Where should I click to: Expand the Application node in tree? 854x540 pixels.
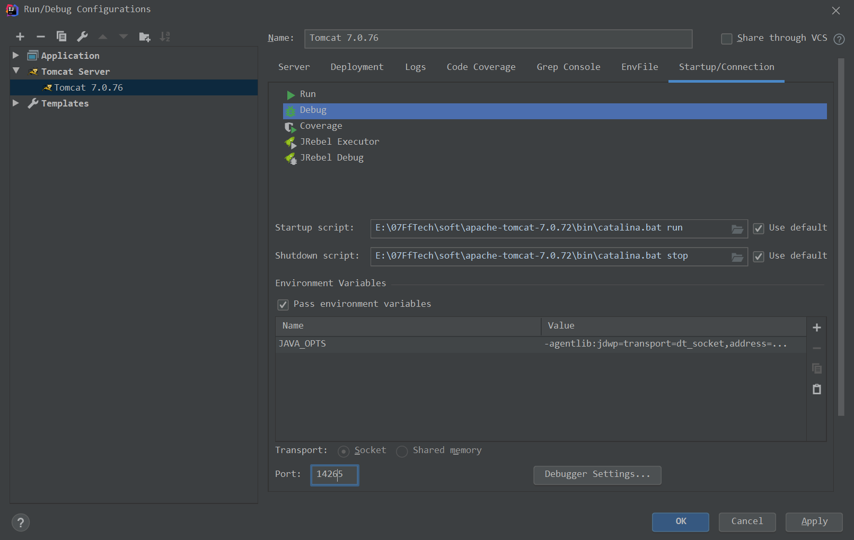pos(16,55)
